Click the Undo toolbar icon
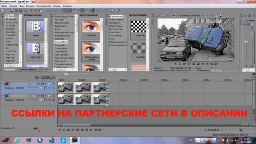Viewport: 256px width, 144px height. coord(47,11)
